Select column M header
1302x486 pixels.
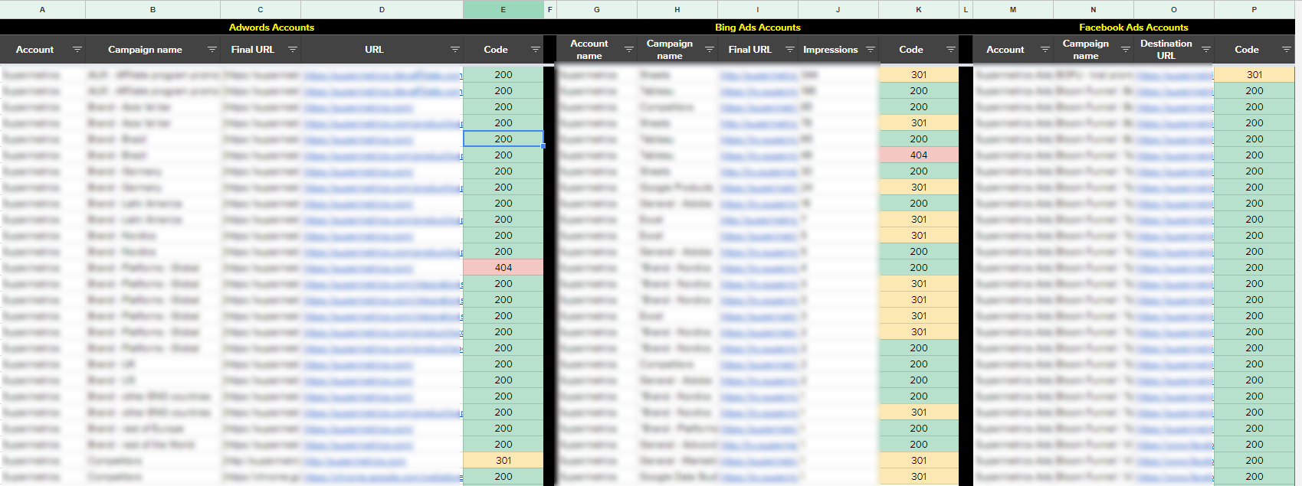(x=1013, y=10)
